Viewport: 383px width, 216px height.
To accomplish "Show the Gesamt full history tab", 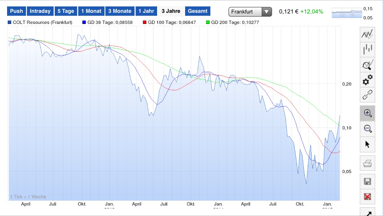I will 198,11.
